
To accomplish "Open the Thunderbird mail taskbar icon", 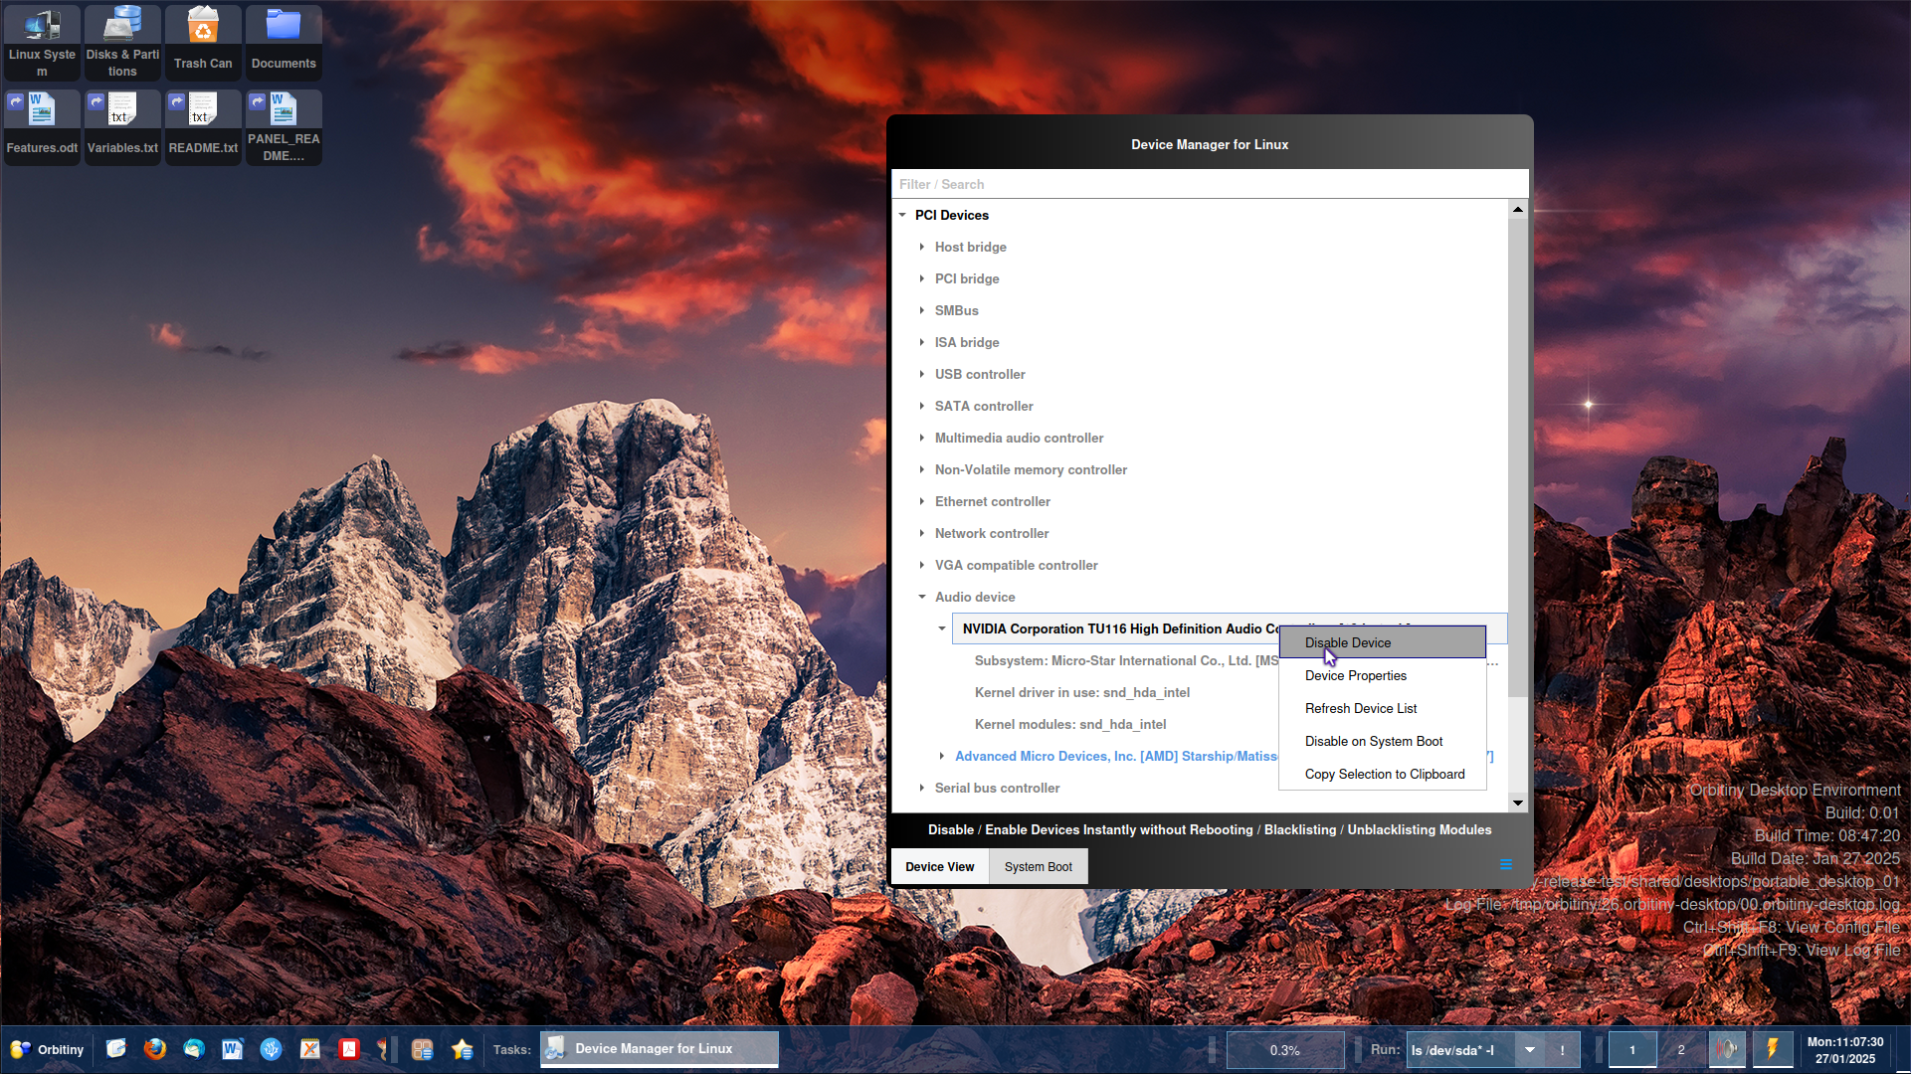I will point(194,1049).
